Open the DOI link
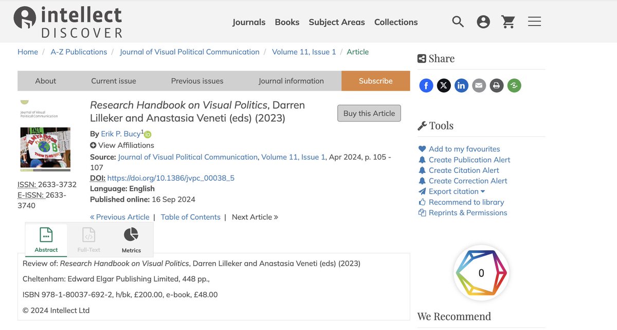The width and height of the screenshot is (617, 330). pyautogui.click(x=171, y=178)
